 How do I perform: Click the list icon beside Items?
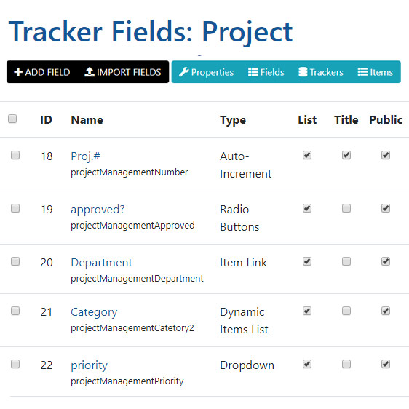[362, 72]
